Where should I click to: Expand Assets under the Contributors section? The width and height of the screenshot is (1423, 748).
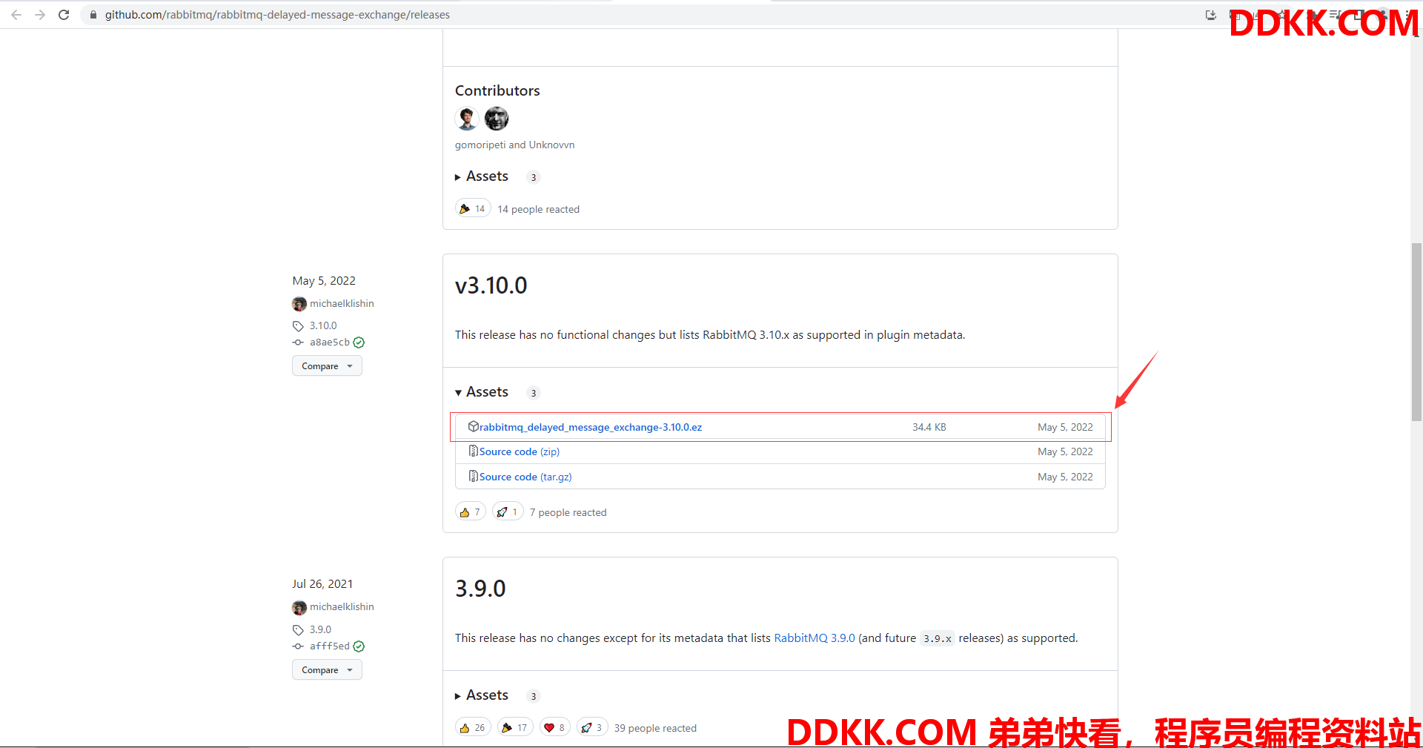point(482,176)
